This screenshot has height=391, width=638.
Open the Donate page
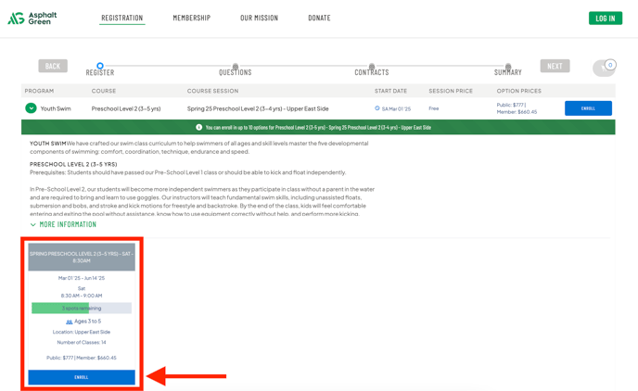click(x=319, y=18)
